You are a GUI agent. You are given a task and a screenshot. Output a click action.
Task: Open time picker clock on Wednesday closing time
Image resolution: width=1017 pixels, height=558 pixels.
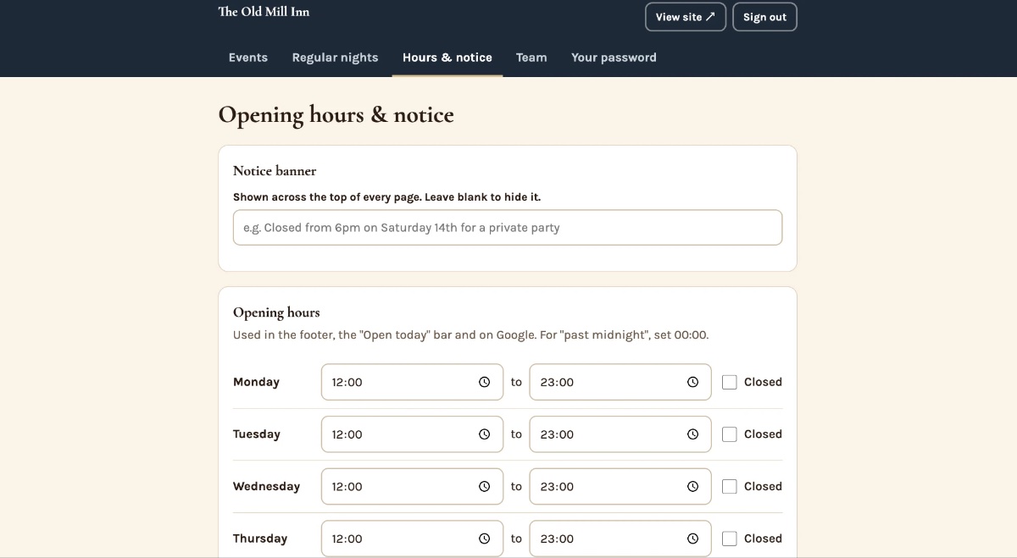click(x=693, y=487)
